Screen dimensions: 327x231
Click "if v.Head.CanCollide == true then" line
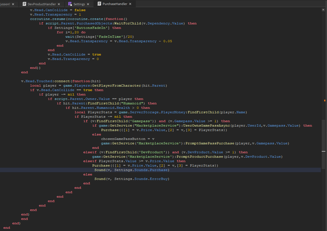(x=67, y=90)
